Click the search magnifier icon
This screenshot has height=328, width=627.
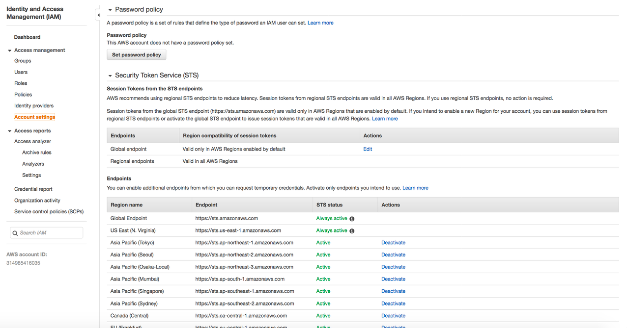pos(15,233)
